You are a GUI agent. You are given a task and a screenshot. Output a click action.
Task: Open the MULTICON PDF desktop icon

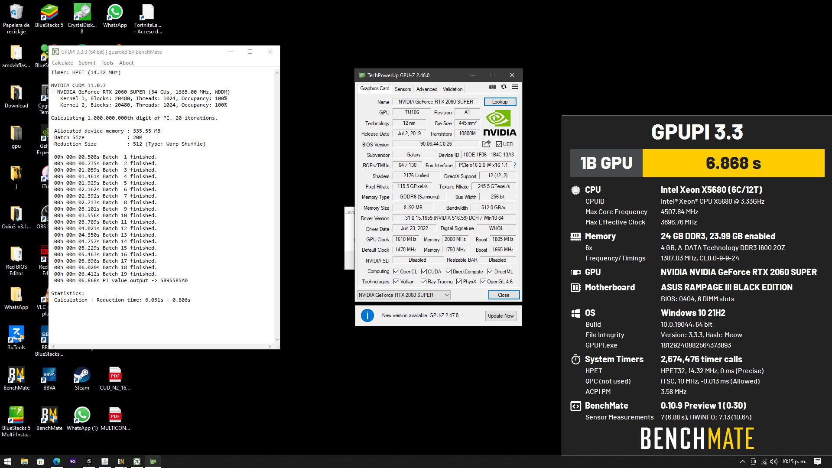[x=115, y=419]
